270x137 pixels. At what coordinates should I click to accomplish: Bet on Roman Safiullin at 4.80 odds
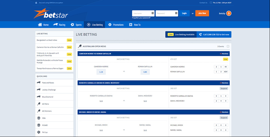[x=145, y=72]
